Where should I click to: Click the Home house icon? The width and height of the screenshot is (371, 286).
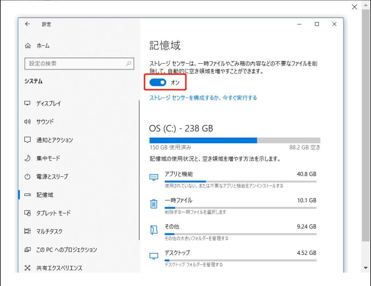28,46
